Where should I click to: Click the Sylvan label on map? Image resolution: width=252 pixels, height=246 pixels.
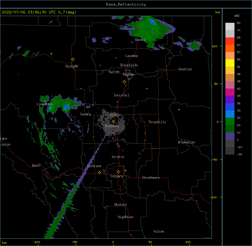(114, 72)
